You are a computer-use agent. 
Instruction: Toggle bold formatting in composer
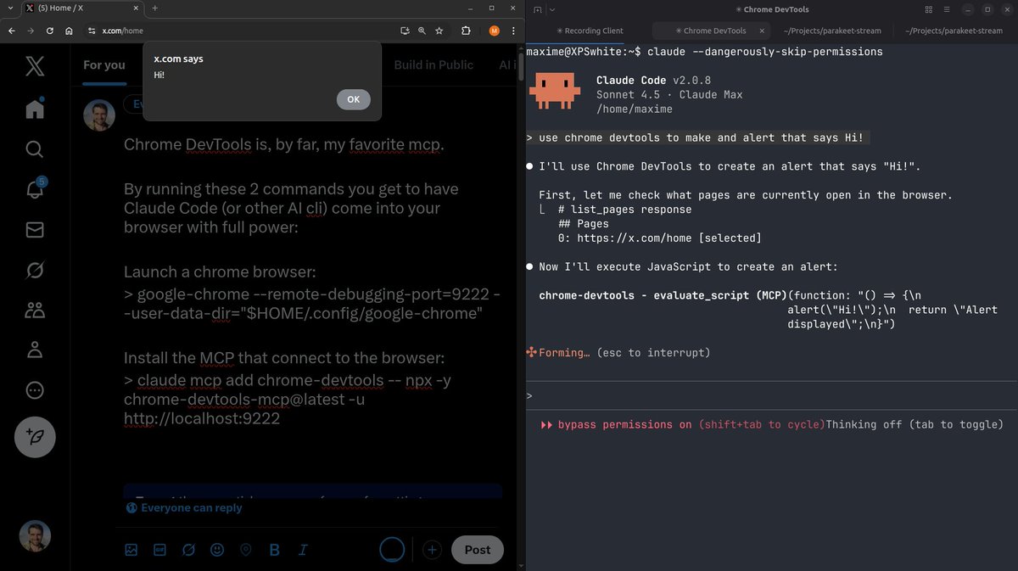(x=274, y=550)
